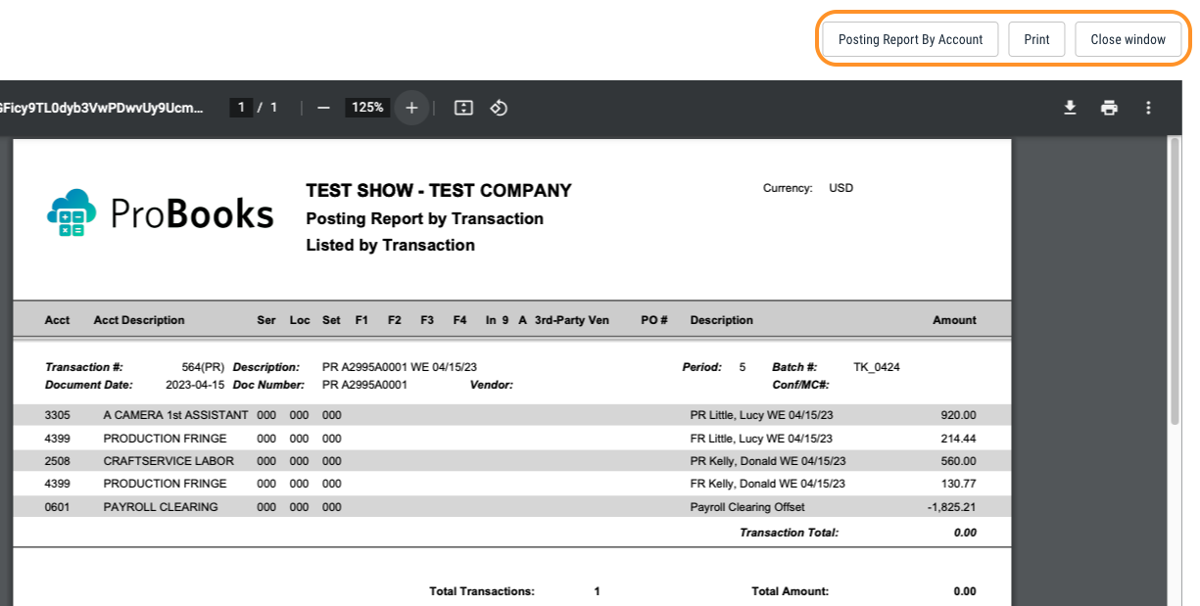Click Posting Report by Transaction title
Image resolution: width=1200 pixels, height=606 pixels.
tap(424, 218)
